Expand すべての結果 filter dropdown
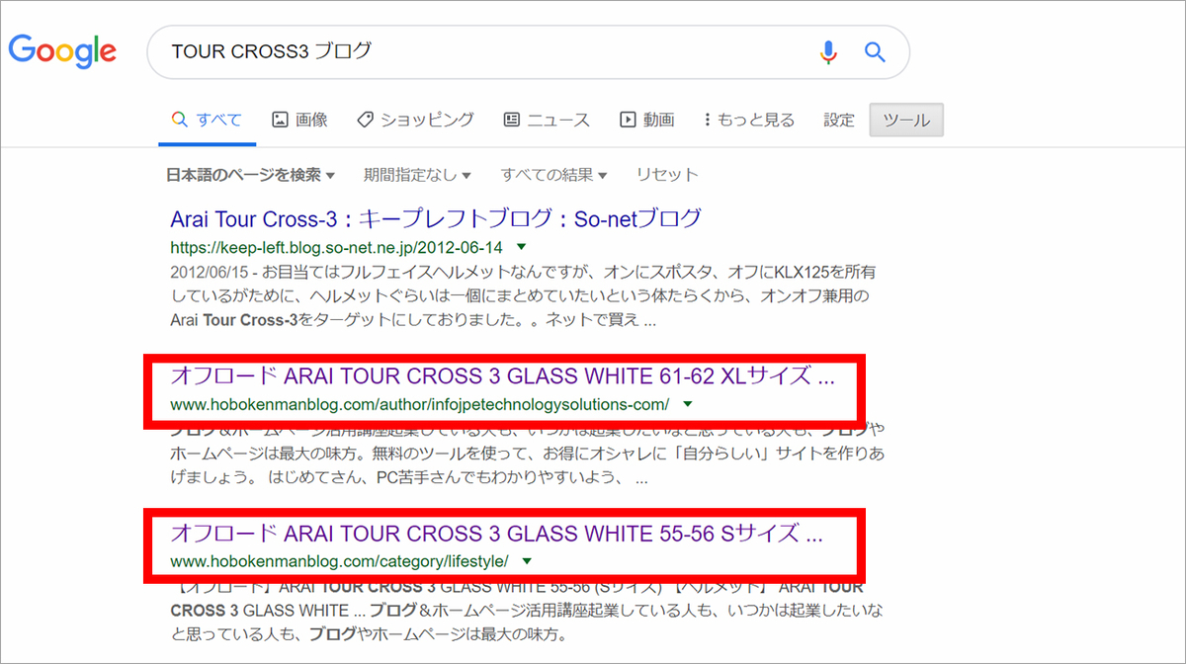 click(553, 175)
